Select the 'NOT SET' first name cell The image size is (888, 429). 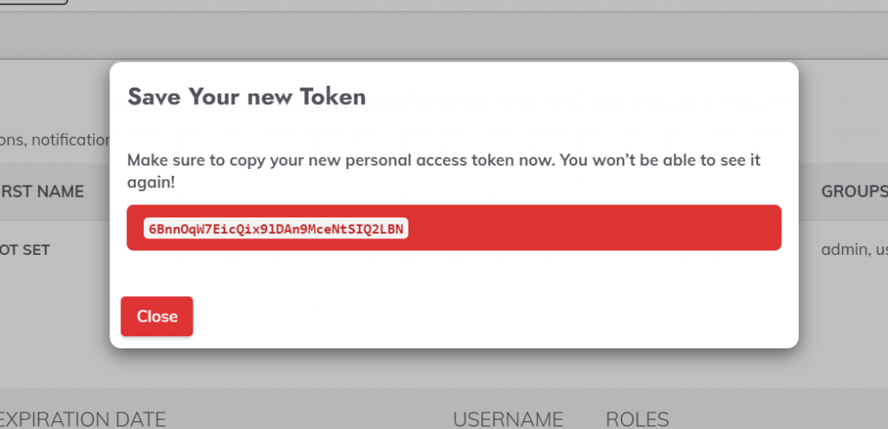click(x=26, y=250)
